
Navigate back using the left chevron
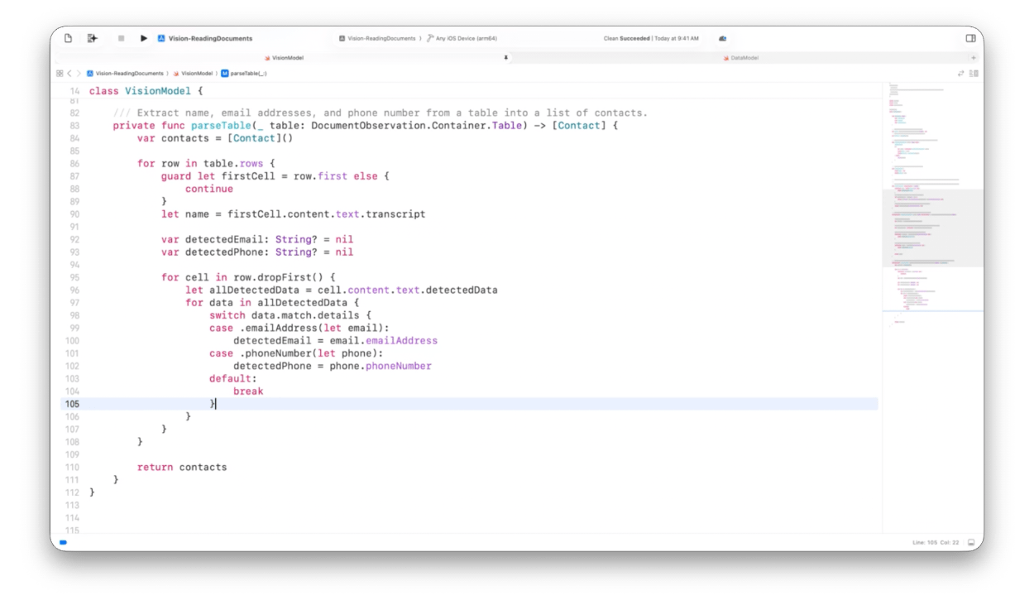coord(68,73)
